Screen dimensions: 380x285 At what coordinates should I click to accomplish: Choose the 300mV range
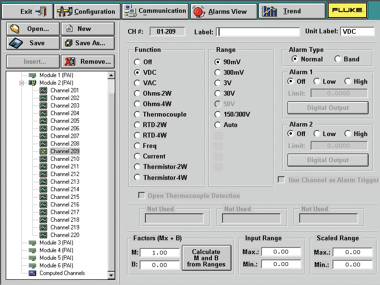tap(218, 72)
